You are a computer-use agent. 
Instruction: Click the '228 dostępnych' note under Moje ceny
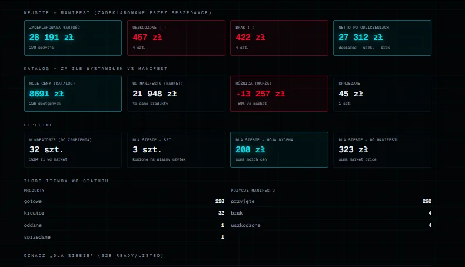(x=45, y=104)
